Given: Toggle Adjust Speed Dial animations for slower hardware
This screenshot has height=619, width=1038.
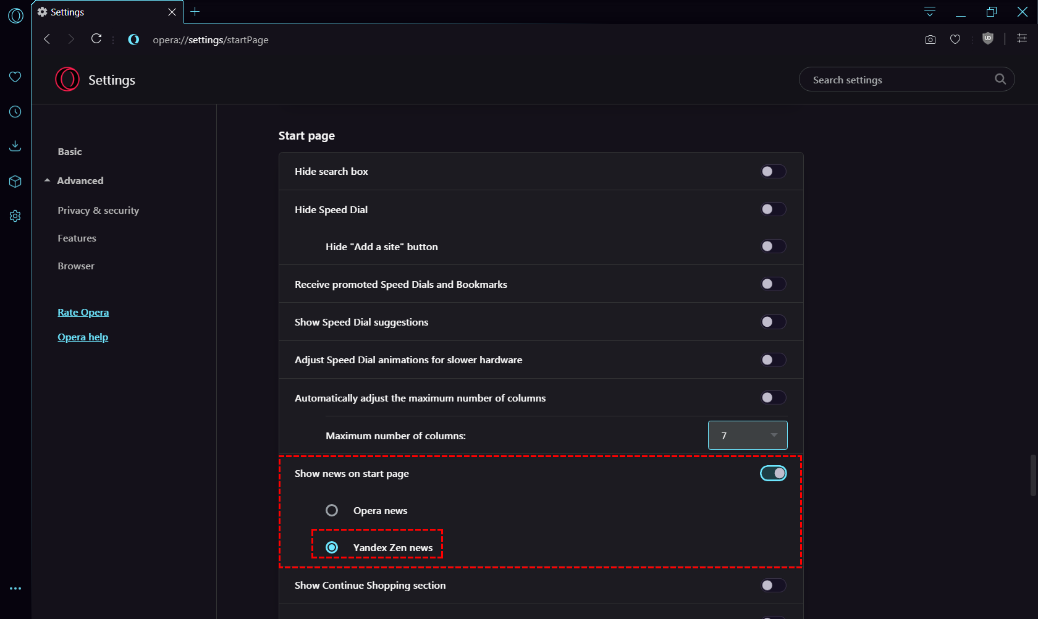Looking at the screenshot, I should pos(773,360).
